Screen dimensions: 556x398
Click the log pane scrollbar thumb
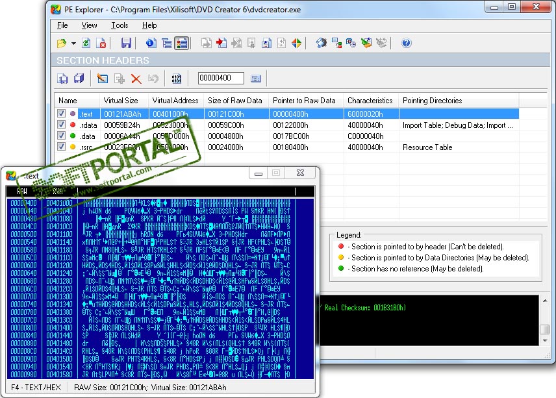coord(545,329)
